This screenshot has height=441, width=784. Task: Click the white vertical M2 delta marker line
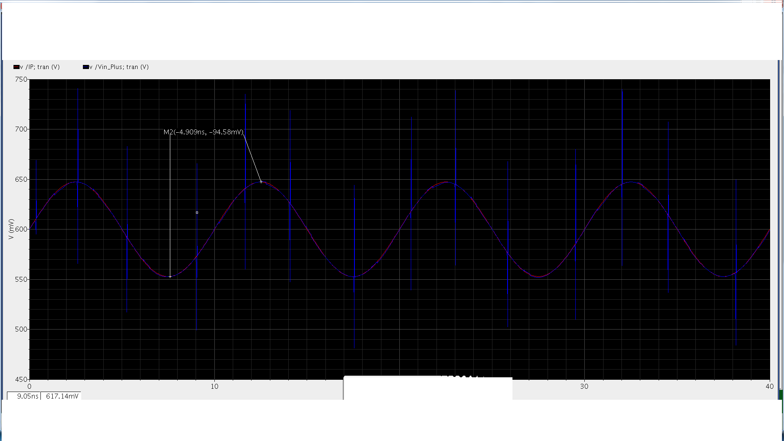pos(170,204)
